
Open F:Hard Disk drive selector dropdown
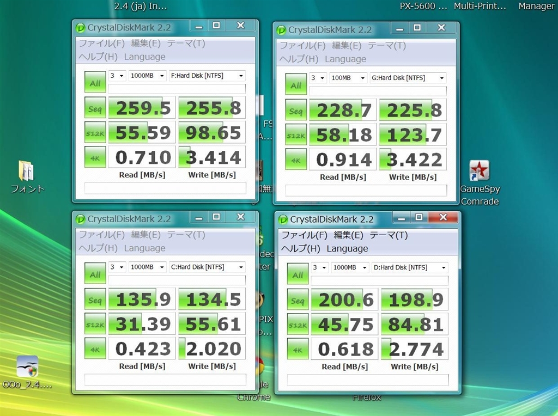(207, 76)
